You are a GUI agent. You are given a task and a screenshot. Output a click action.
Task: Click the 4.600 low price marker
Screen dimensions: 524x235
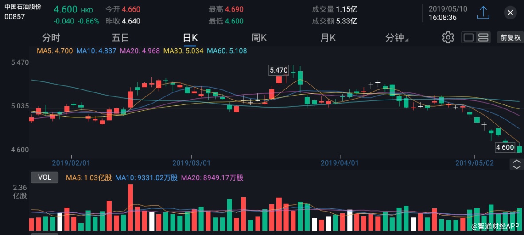point(505,147)
